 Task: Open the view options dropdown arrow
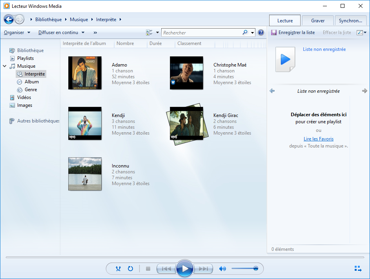157,32
